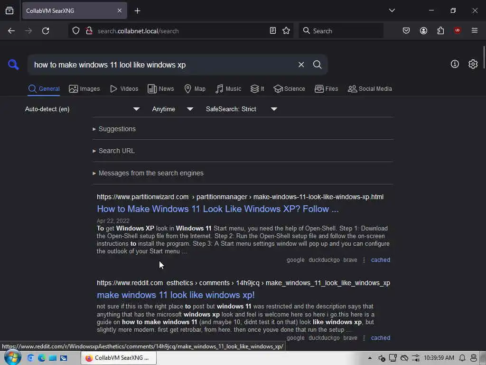Open partitionwizard How to Make Windows 11 link
The width and height of the screenshot is (486, 365).
click(217, 209)
